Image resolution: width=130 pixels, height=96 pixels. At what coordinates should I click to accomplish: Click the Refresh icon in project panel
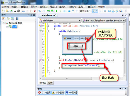[x=12, y=19]
